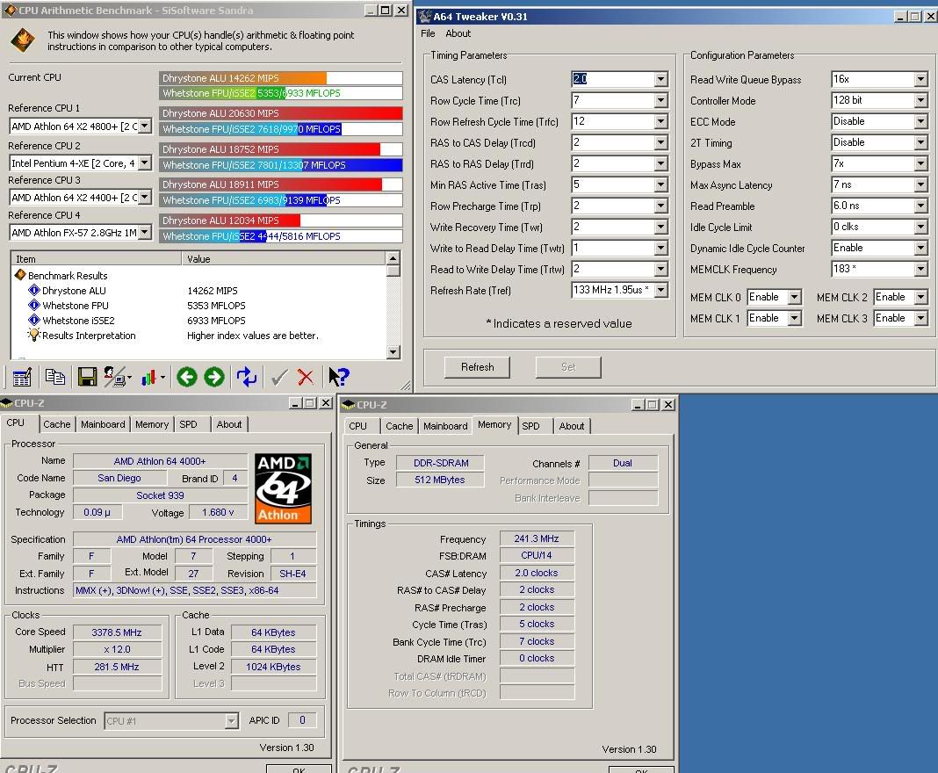Go back with the green left arrow

pos(187,377)
